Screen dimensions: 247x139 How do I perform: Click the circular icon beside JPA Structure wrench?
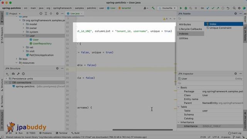click(23, 74)
